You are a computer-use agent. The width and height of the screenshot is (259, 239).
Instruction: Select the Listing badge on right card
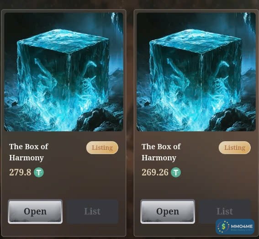tap(235, 148)
